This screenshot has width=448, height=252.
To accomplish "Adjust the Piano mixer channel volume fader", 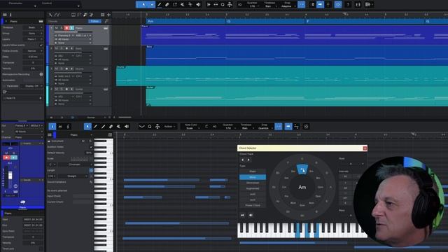I will click(x=10, y=176).
